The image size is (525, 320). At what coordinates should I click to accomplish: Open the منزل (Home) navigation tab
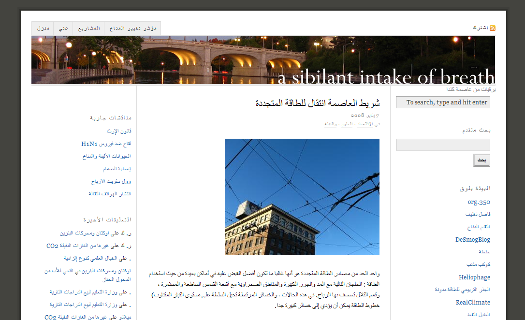[43, 29]
